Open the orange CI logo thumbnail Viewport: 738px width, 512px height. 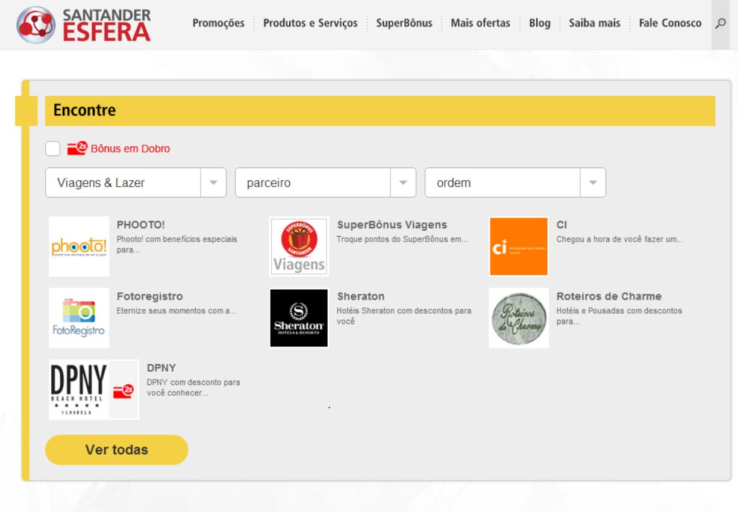[x=519, y=246]
